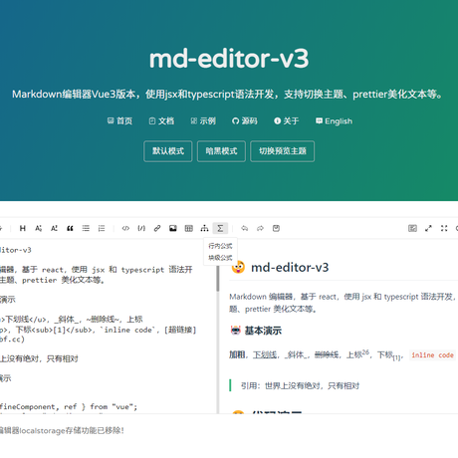This screenshot has width=458, height=458.
Task: Click the sigma formula toolbar icon
Action: tap(220, 228)
